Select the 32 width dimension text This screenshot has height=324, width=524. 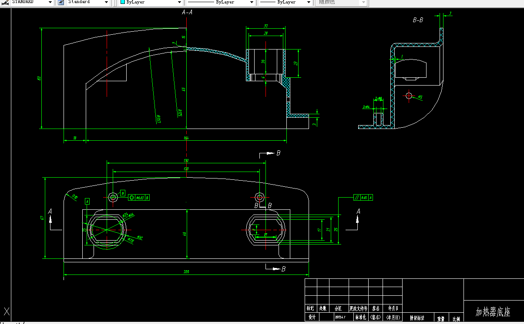(x=266, y=26)
